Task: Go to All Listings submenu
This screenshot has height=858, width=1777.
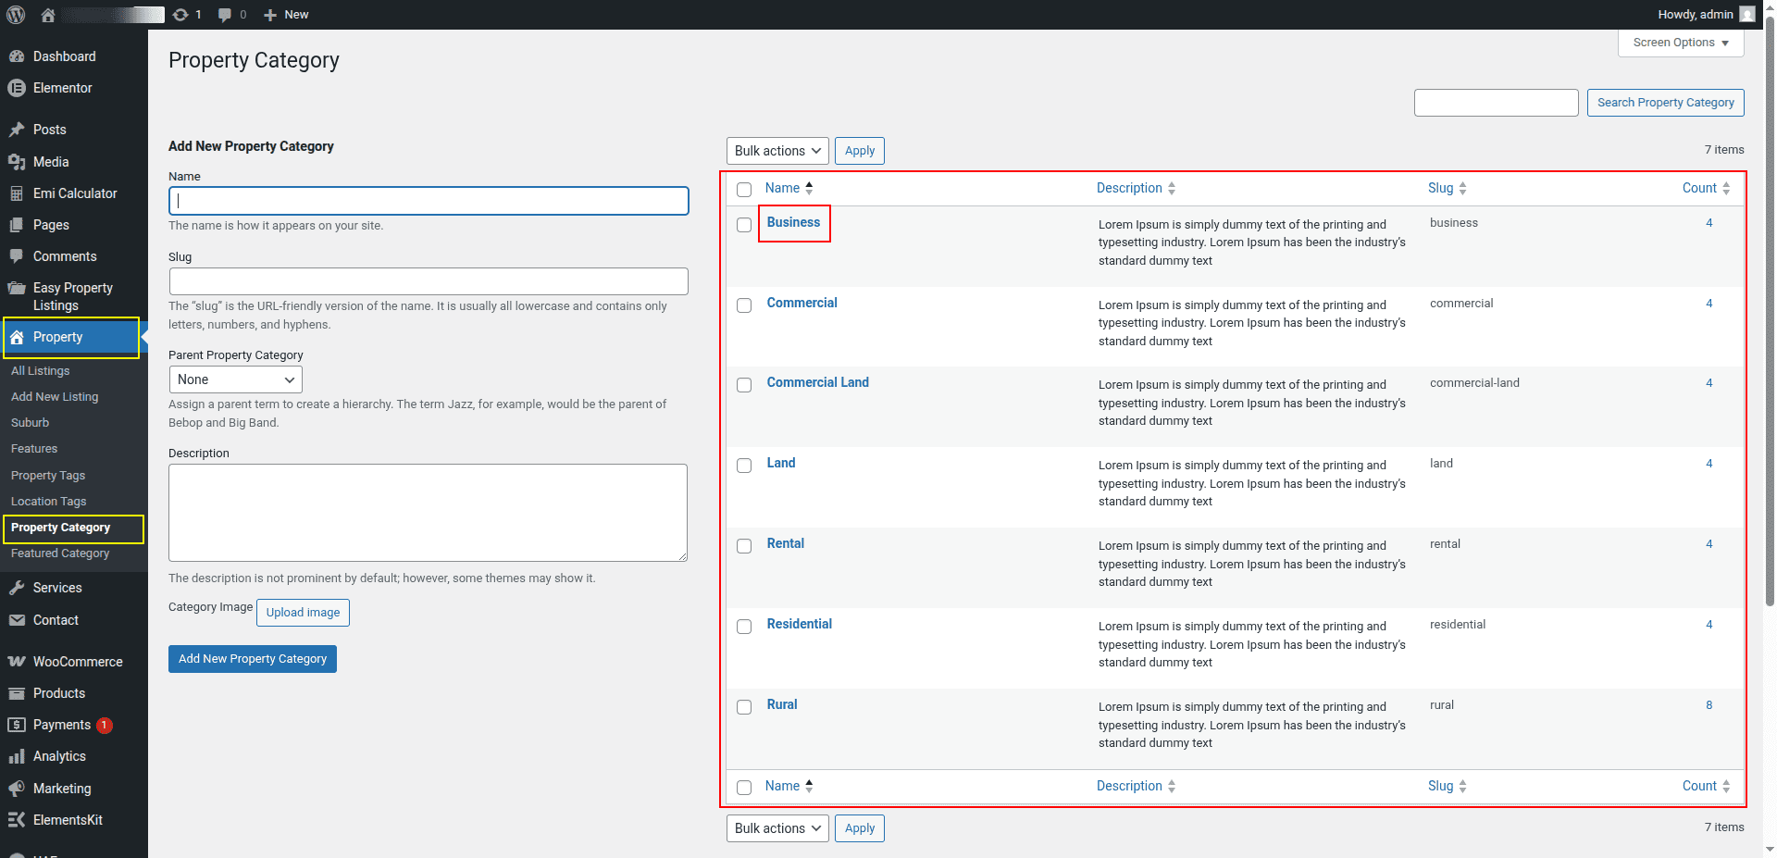Action: tap(41, 371)
